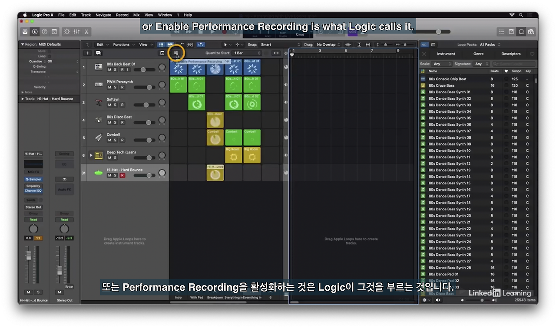Collapse the Region MIDI Defaults section
The image size is (556, 328).
coord(22,44)
